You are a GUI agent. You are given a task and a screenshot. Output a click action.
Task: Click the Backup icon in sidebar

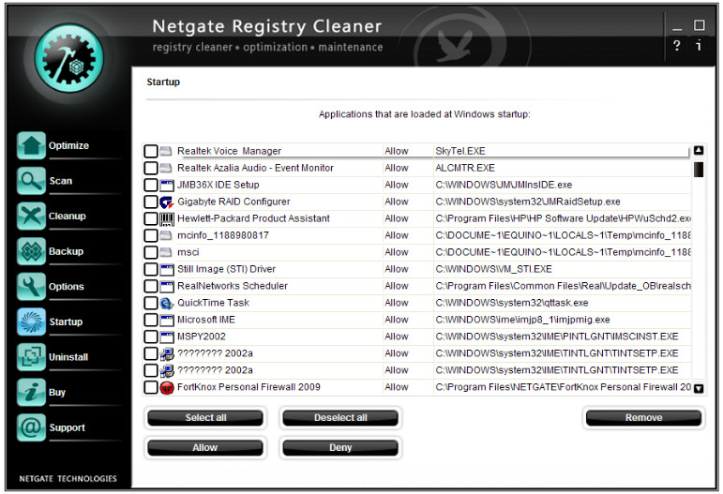point(31,251)
